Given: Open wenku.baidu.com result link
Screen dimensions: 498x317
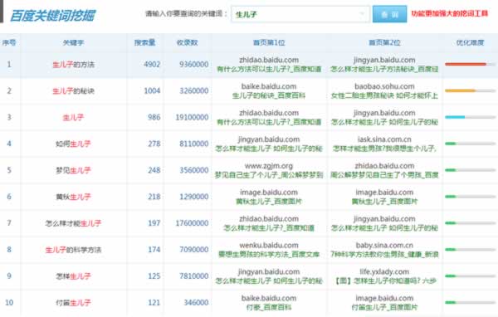Looking at the screenshot, I should click(x=269, y=245).
